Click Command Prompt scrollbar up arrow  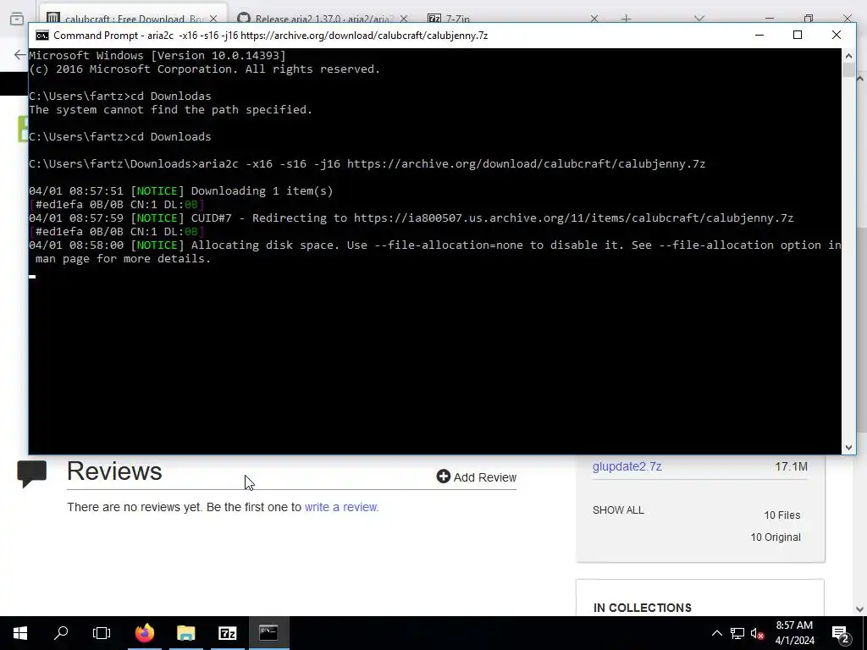click(x=848, y=55)
